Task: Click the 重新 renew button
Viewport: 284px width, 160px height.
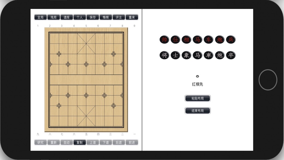Action: [54, 142]
